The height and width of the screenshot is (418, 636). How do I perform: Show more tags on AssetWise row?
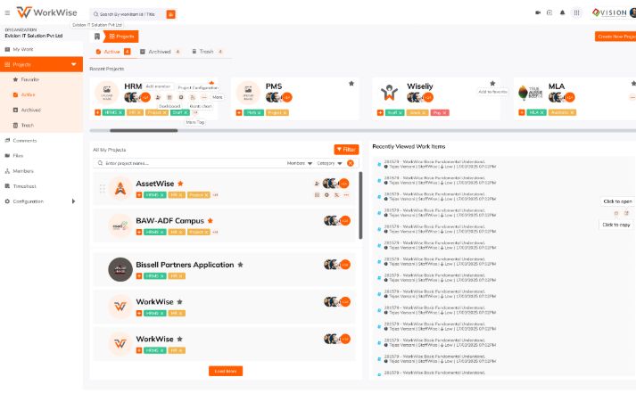point(215,195)
